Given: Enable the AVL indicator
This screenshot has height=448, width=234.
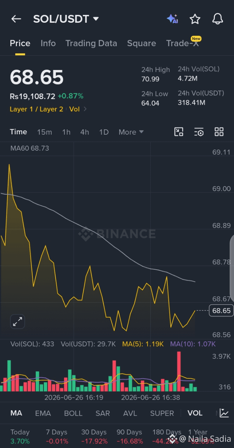Looking at the screenshot, I should [130, 413].
